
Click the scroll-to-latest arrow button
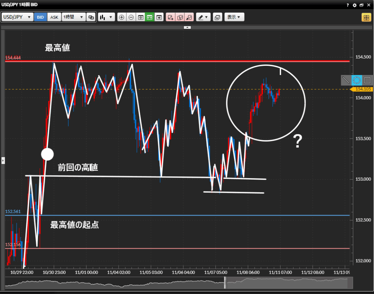point(159,17)
